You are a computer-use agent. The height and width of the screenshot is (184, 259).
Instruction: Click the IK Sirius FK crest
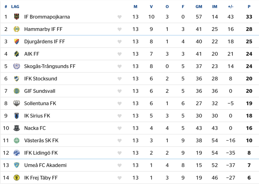[16, 116]
